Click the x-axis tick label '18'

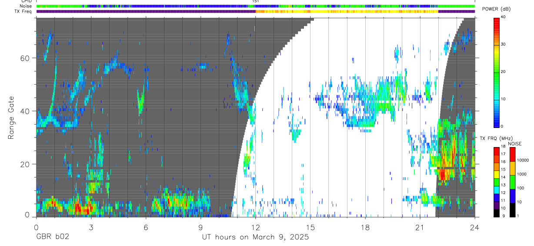click(365, 226)
